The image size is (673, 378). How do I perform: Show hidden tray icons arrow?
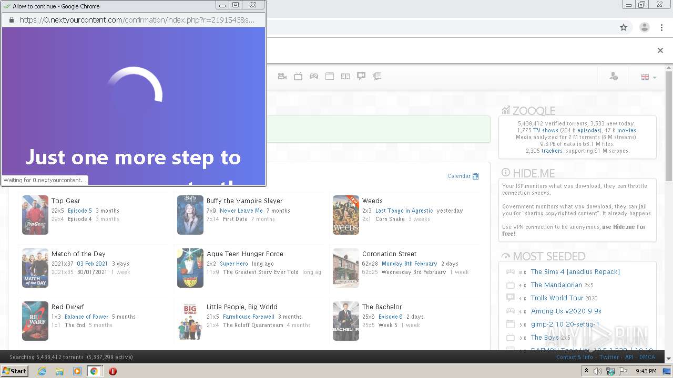point(586,371)
